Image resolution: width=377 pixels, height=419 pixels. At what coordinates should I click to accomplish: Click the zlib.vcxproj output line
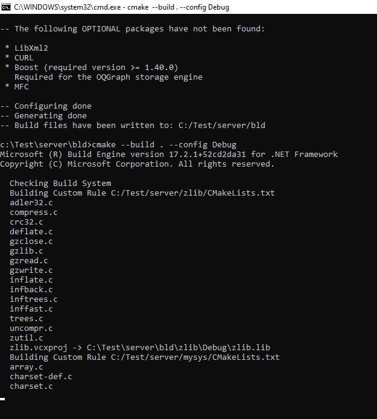coord(140,348)
